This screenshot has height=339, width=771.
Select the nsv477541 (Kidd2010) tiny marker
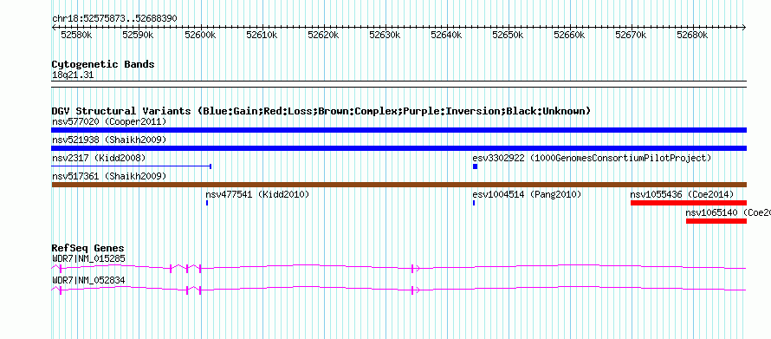[x=207, y=203]
